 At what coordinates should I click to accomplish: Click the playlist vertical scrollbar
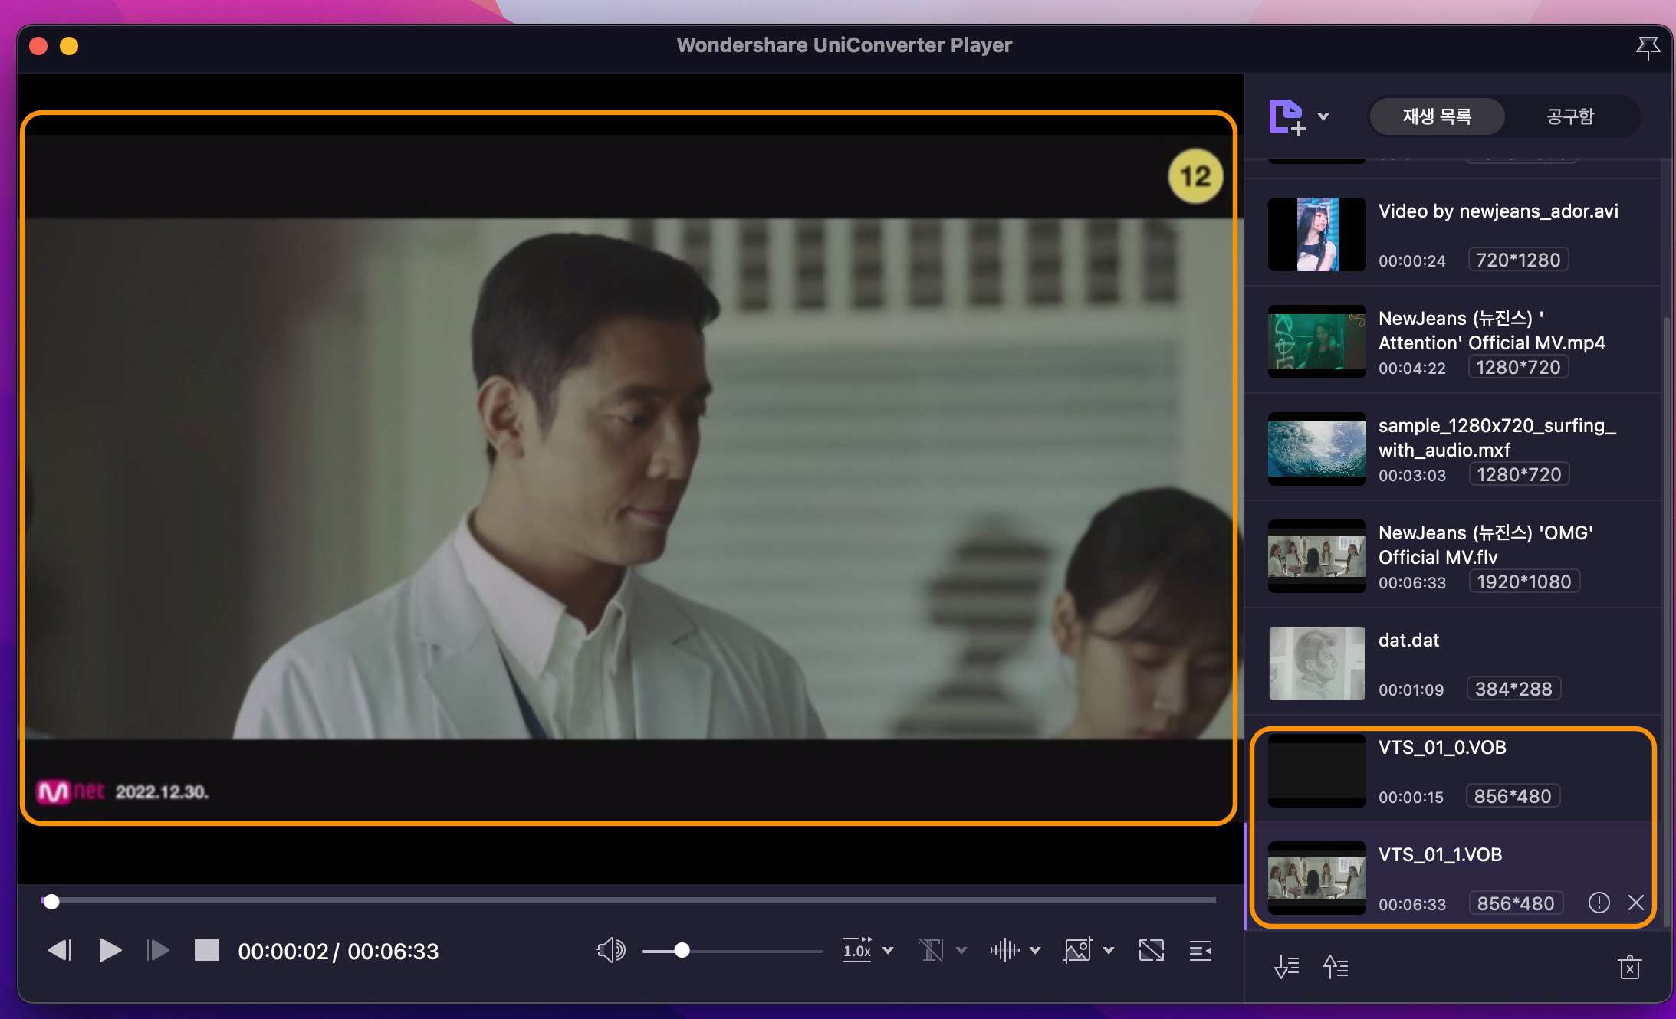tap(1667, 621)
